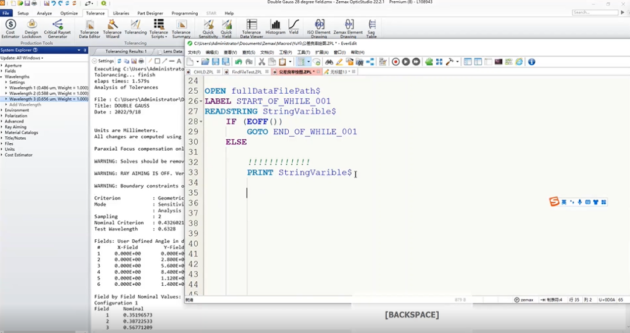
Task: Expand the Aperture tree node
Action: (2, 65)
